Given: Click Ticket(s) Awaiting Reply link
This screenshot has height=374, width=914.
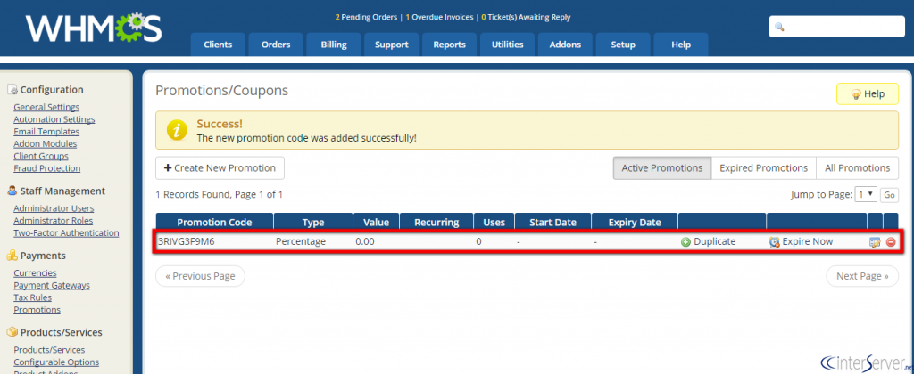Looking at the screenshot, I should tap(526, 18).
